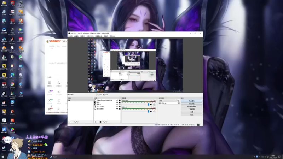Open Origin desktop icon
Viewport: 283px width, 159px height.
coord(12,112)
